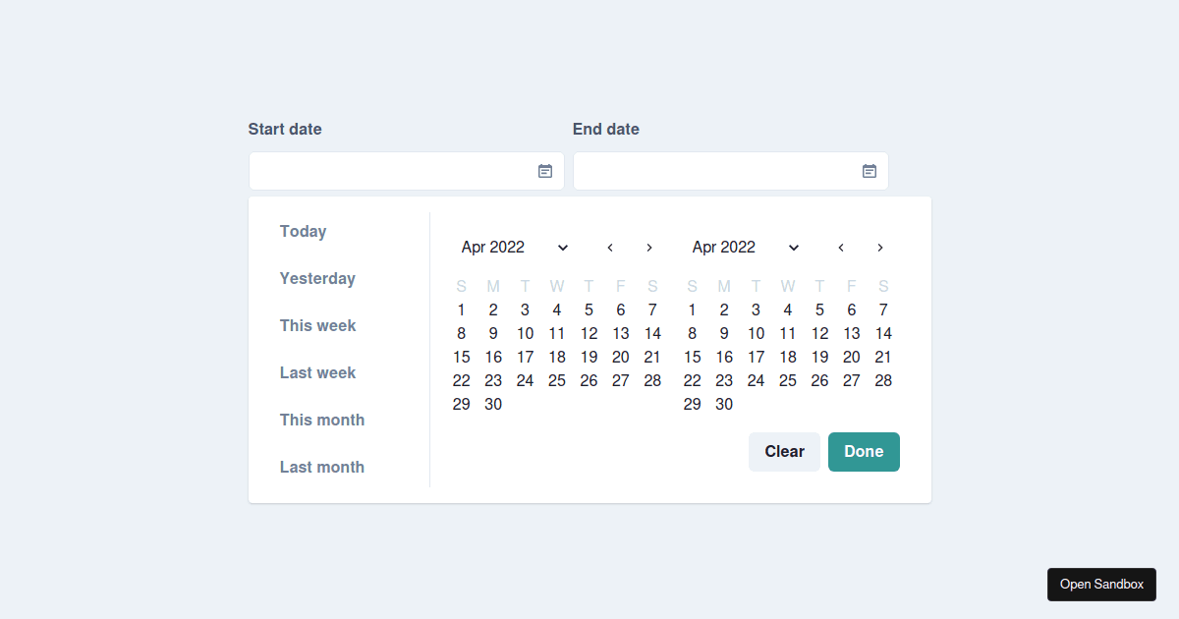The height and width of the screenshot is (619, 1179).
Task: Select the Last week preset
Action: (317, 373)
